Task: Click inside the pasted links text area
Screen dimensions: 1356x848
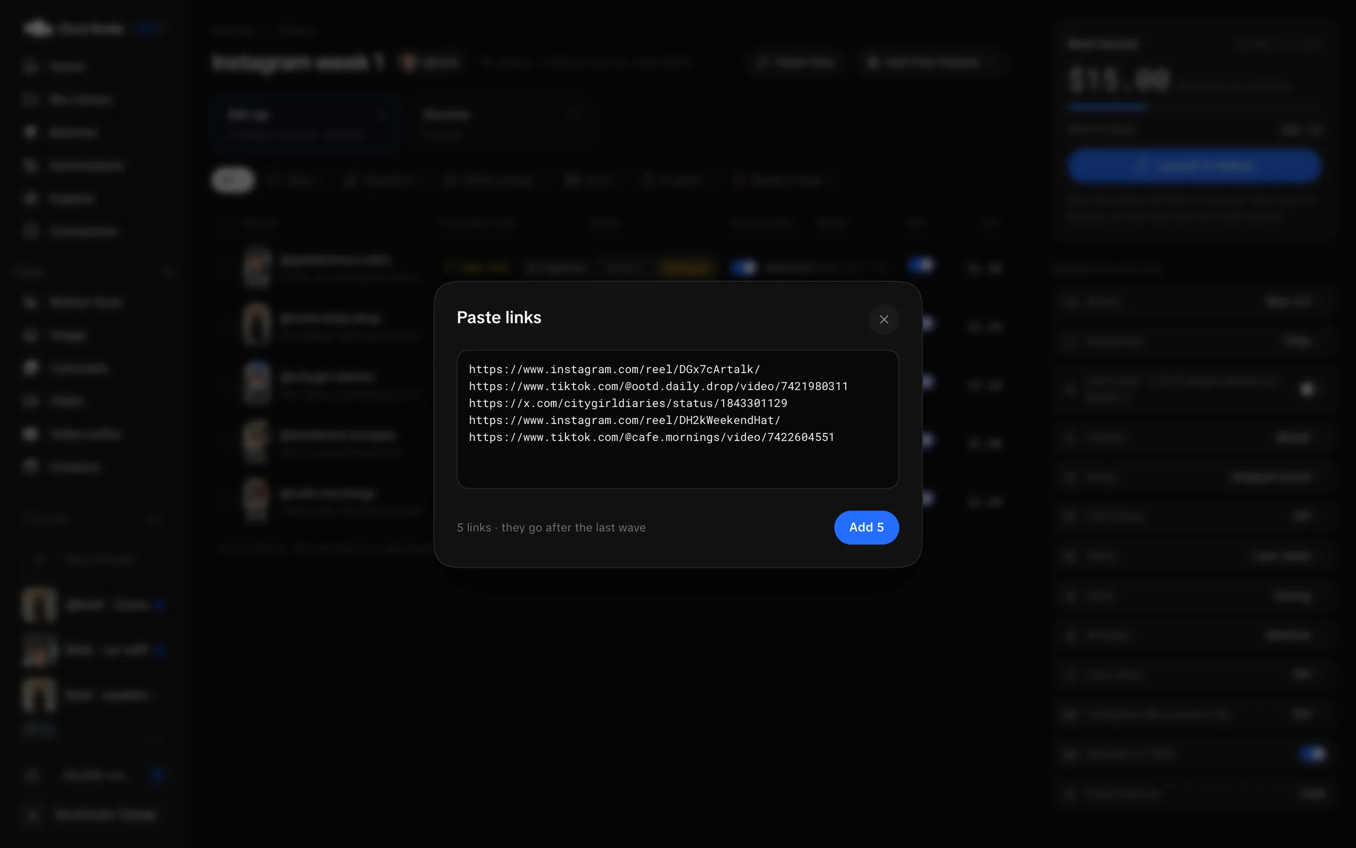Action: (x=677, y=419)
